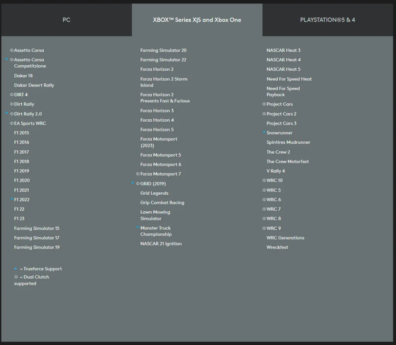Click the dual clutch icon beside GRID (2019)
Screen dimensions: 396x345
pyautogui.click(x=138, y=184)
